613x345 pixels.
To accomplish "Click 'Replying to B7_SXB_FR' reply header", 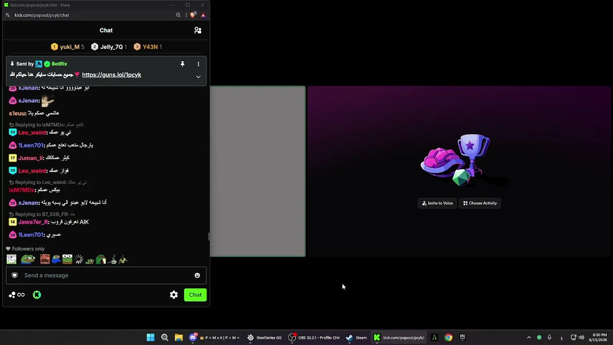I will click(x=42, y=214).
